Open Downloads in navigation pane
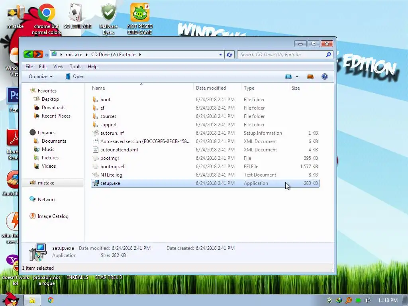The image size is (408, 306). pos(53,108)
